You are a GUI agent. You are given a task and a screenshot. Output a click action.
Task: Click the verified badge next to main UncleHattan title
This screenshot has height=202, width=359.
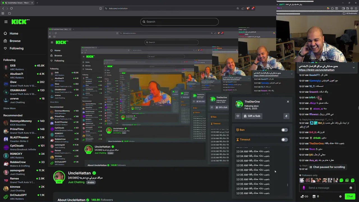tap(94, 173)
